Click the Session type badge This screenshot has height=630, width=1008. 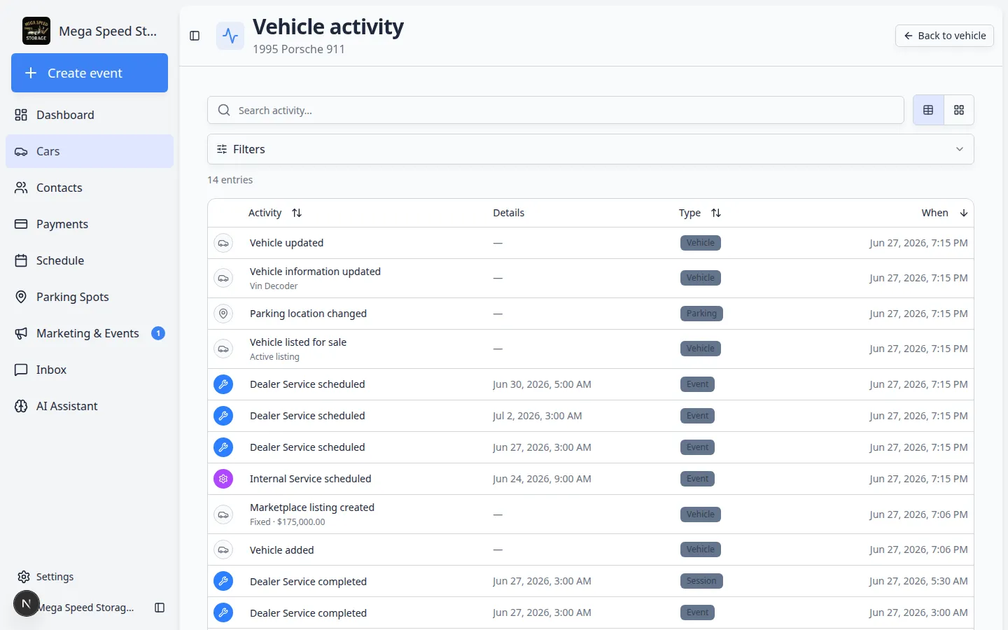pos(701,581)
